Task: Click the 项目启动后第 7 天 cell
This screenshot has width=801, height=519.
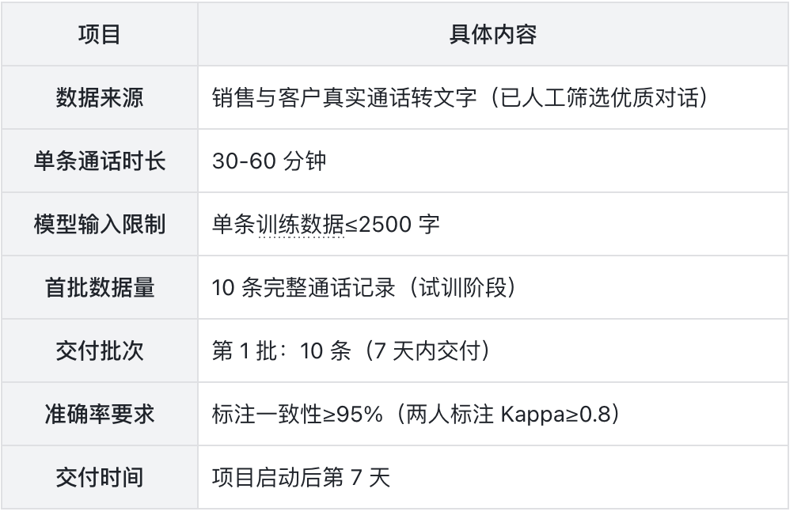Action: pos(301,478)
